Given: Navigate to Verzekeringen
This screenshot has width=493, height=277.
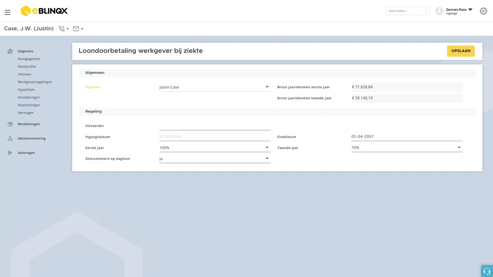Looking at the screenshot, I should pyautogui.click(x=29, y=97).
